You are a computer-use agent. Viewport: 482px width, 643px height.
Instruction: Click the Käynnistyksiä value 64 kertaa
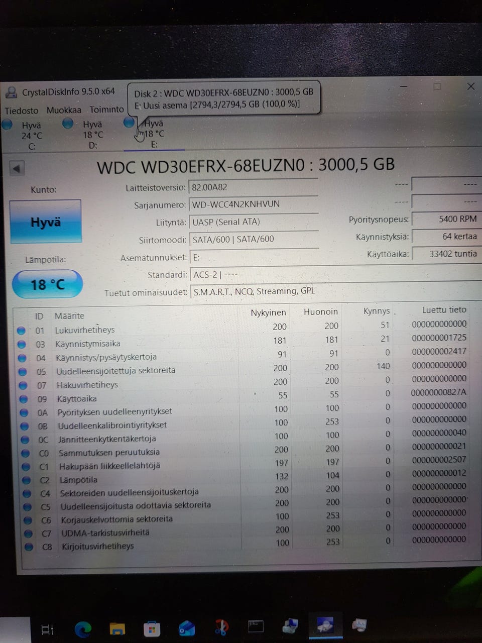click(x=446, y=236)
